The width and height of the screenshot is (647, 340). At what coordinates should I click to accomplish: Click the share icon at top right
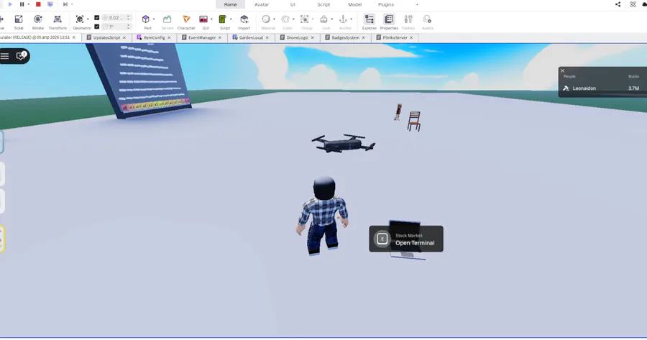[x=618, y=4]
